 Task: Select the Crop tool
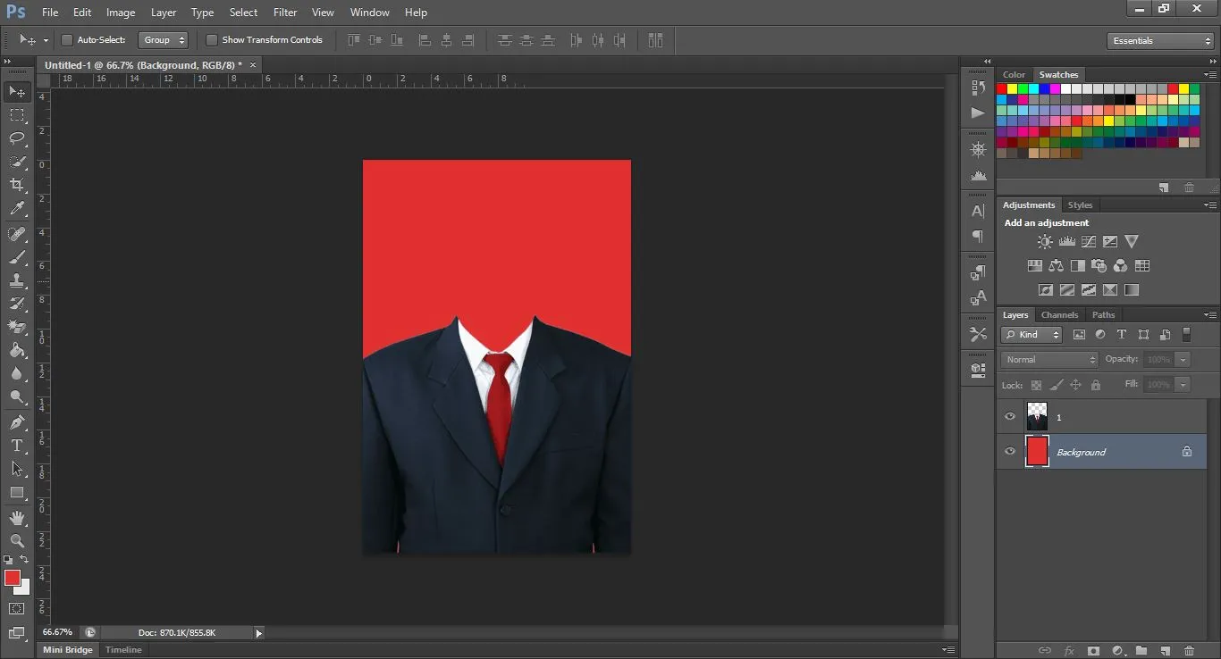[x=15, y=185]
